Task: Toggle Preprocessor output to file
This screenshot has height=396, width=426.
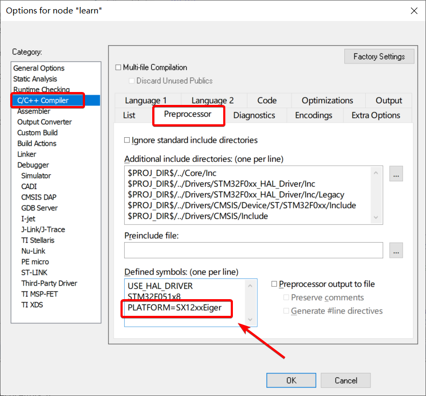Action: 274,284
